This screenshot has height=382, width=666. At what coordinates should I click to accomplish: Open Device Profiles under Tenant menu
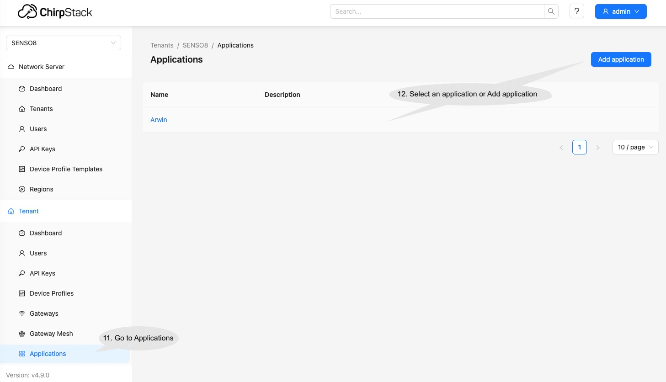(x=51, y=293)
